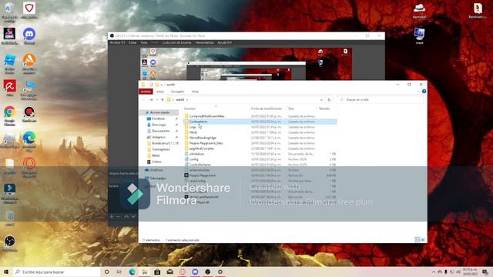Screen dimensions: 493x277
Task: Open the Avast orange desktop shortcut
Action: point(29,64)
